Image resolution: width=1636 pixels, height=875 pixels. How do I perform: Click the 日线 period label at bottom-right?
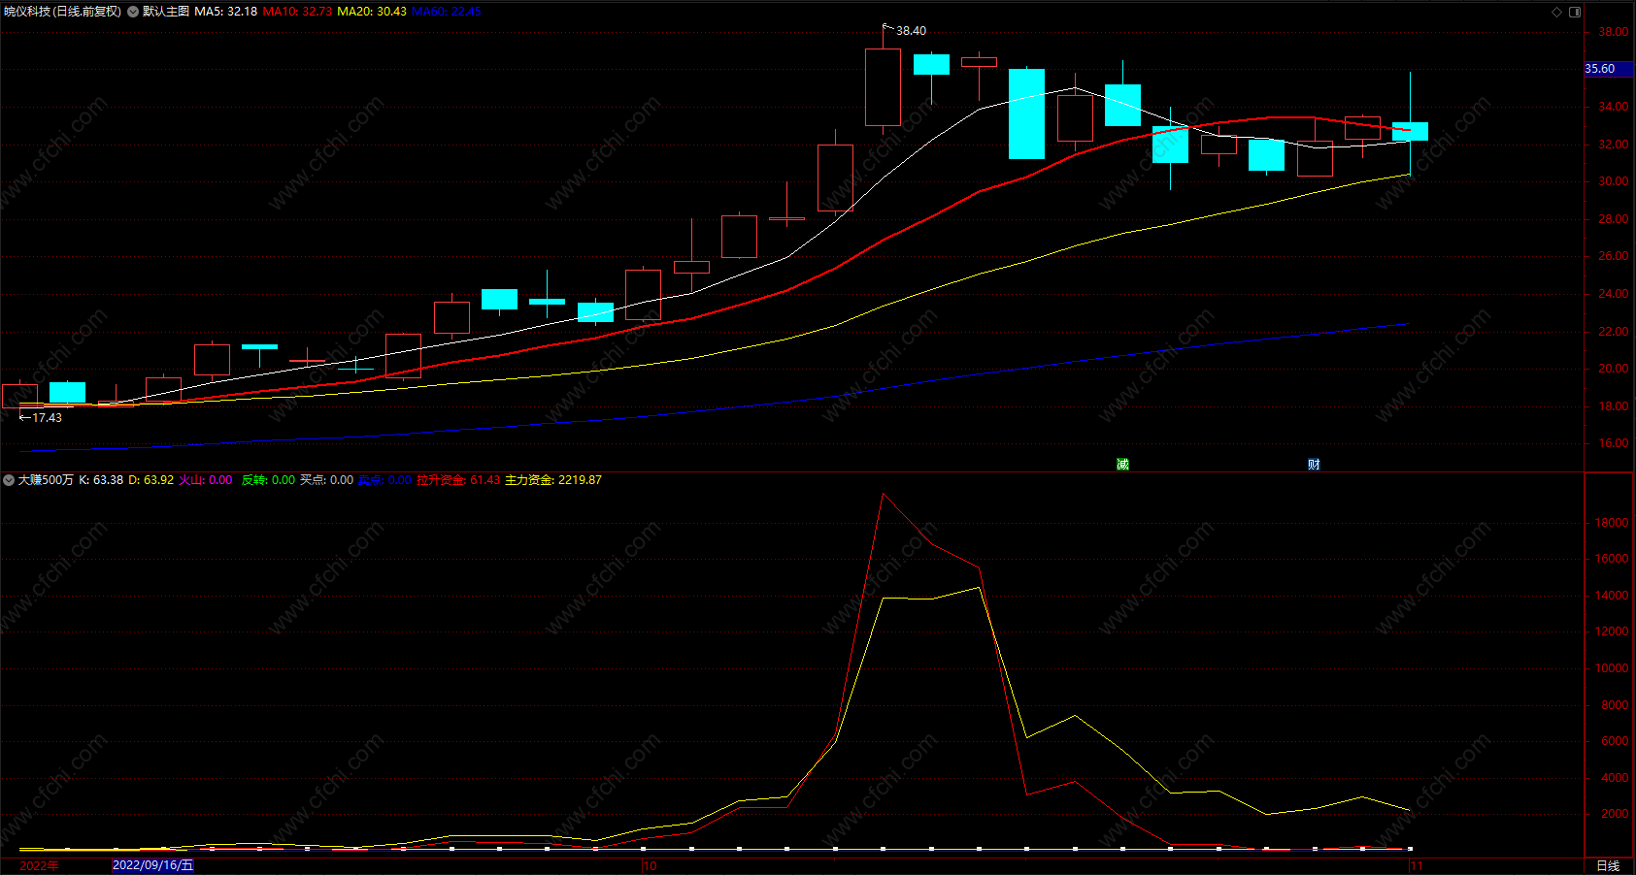1608,865
